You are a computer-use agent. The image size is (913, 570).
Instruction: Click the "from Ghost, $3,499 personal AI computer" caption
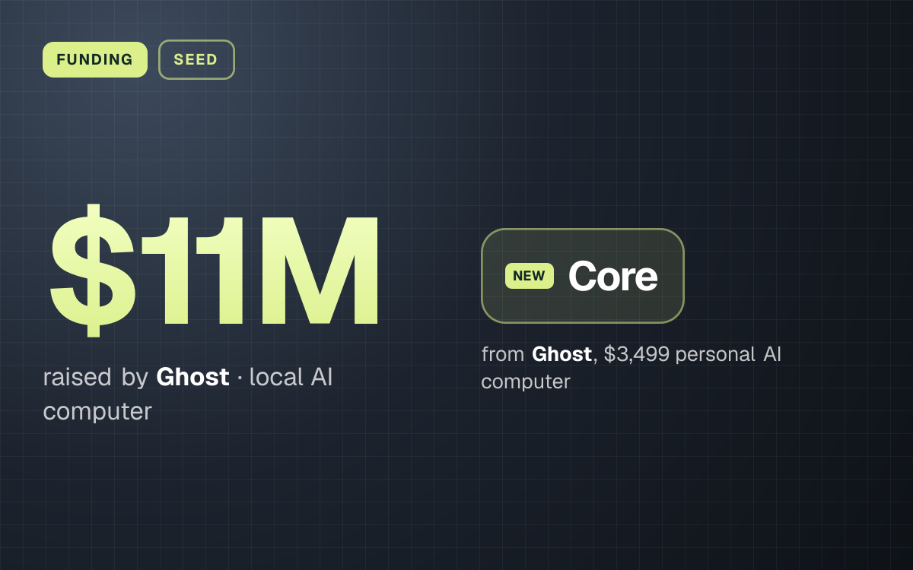coord(631,367)
